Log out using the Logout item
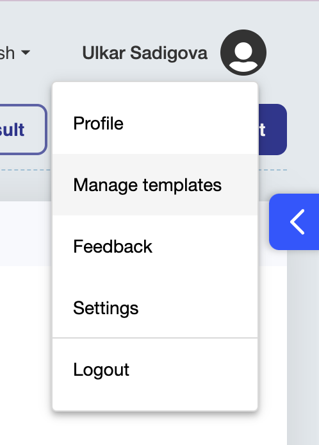The image size is (319, 445). pos(155,369)
